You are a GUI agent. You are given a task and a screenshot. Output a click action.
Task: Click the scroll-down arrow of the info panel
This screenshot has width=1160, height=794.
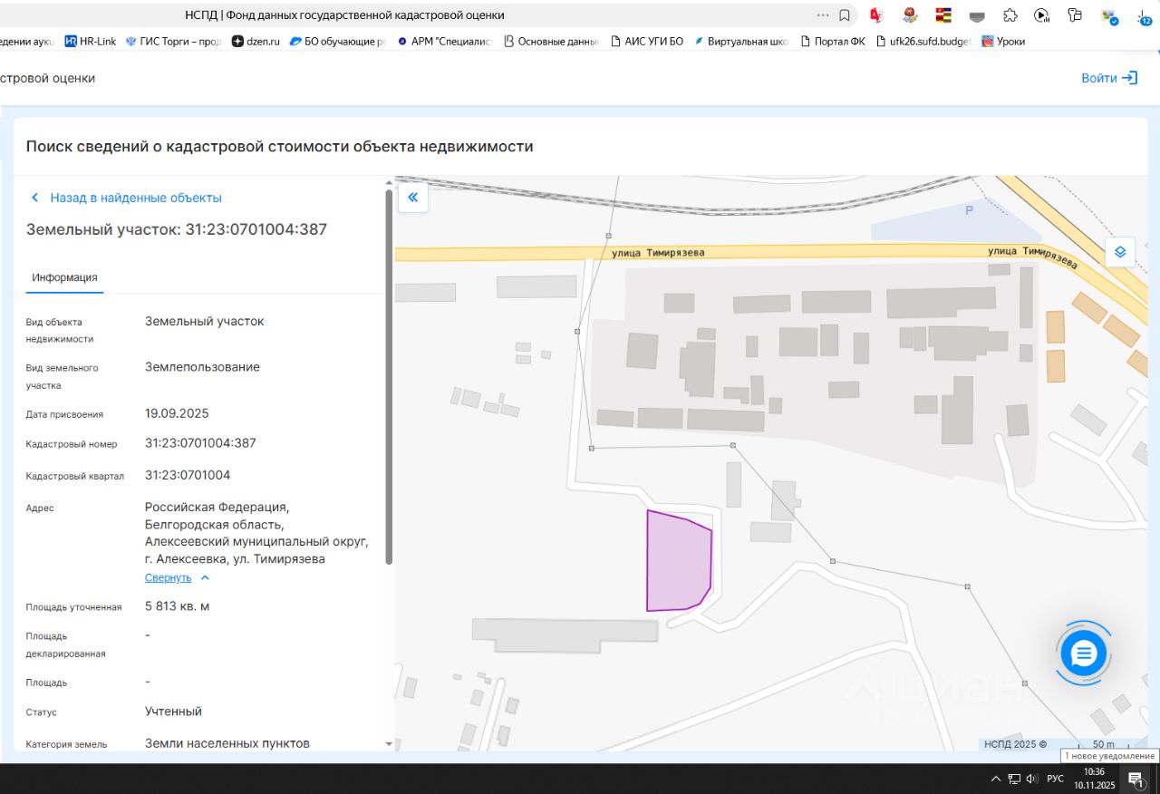click(390, 744)
